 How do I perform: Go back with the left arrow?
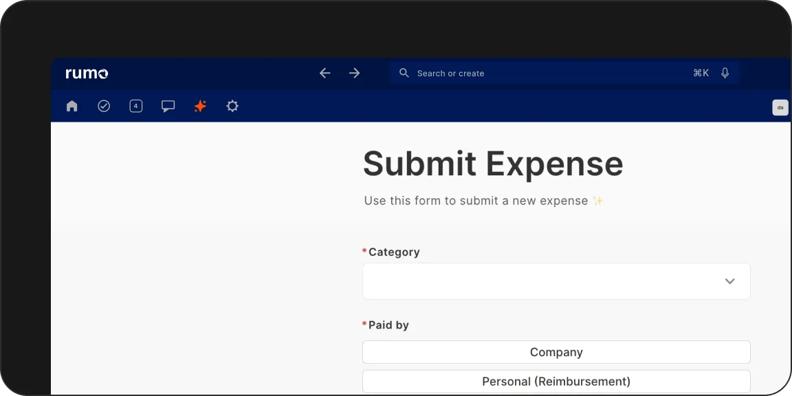325,73
